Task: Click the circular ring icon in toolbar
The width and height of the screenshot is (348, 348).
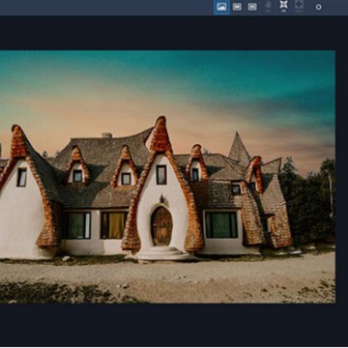Action: click(318, 7)
